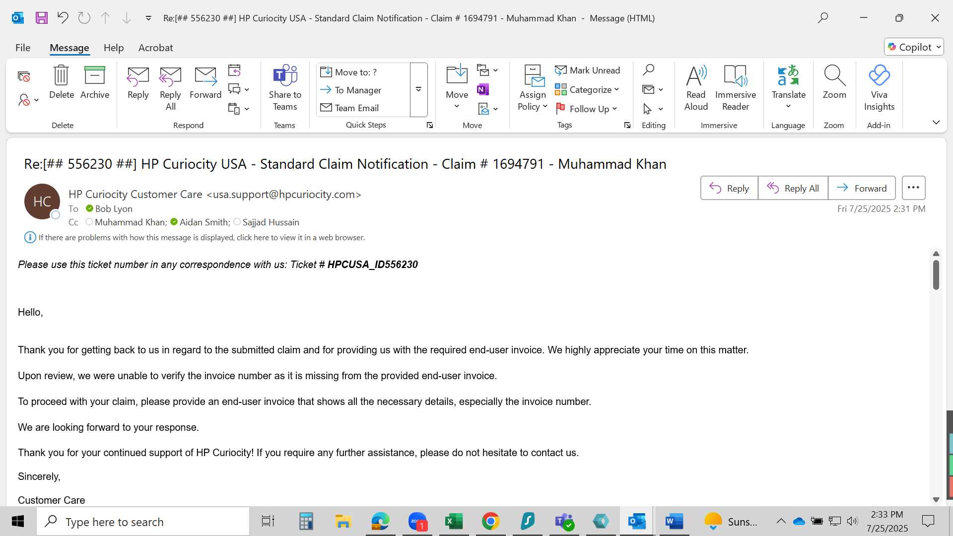Screen dimensions: 953x536
Task: Open Google Chrome from the taskbar
Action: pos(490,522)
